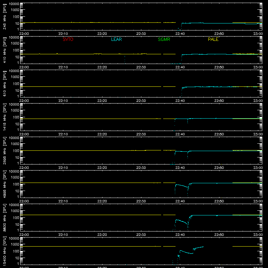Click the cyan LEAR station label
The image size is (268, 268).
[x=116, y=39]
